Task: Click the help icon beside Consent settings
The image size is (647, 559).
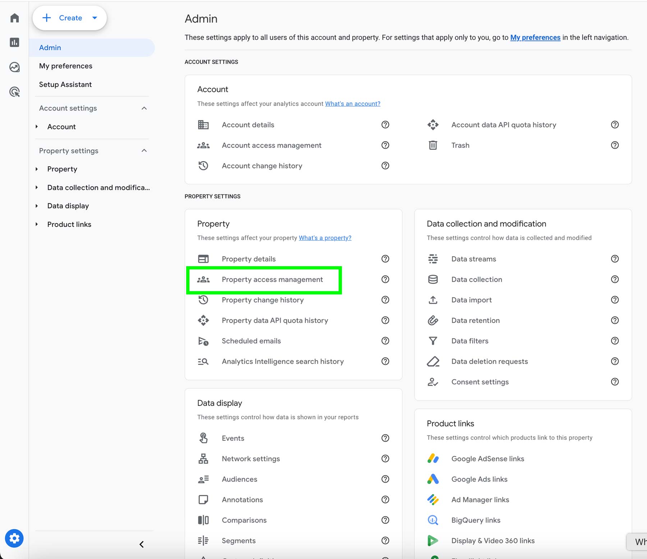Action: click(615, 382)
